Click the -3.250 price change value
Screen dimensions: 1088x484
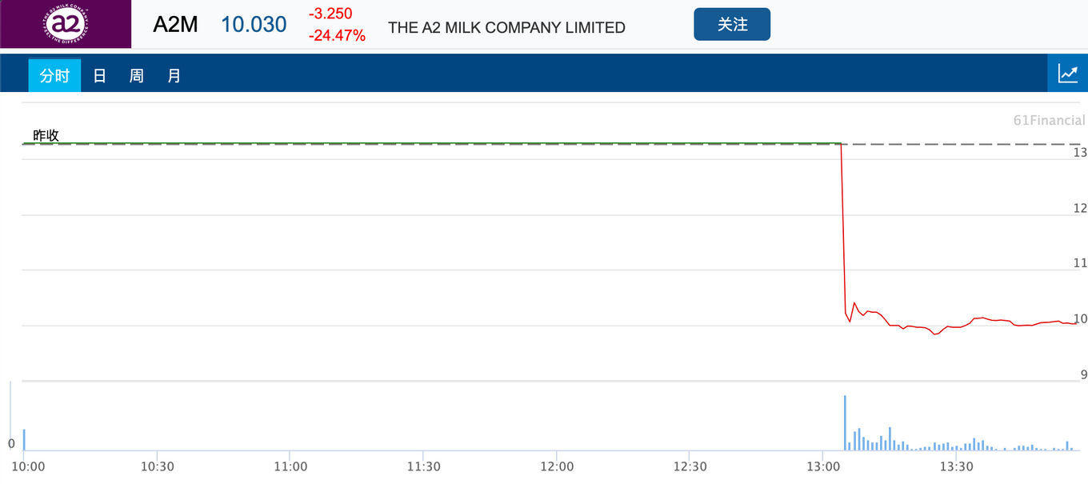point(330,14)
